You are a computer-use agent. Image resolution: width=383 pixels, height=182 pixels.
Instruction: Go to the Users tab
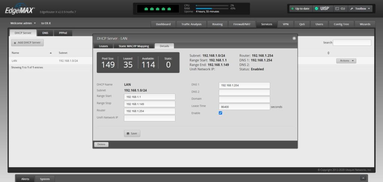click(319, 24)
